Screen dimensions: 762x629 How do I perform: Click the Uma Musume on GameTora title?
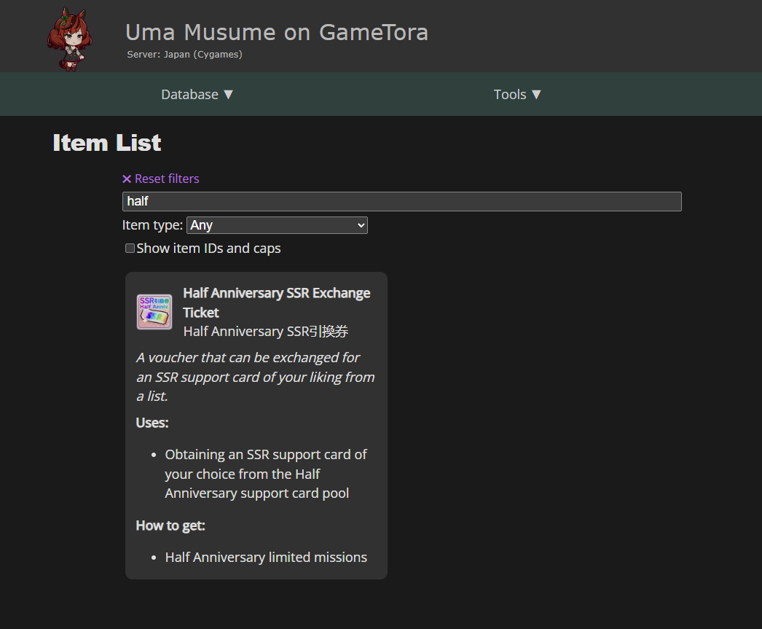click(277, 32)
